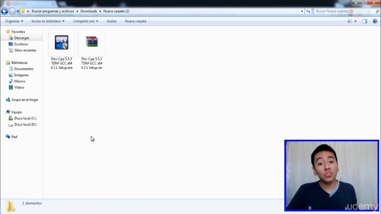
Task: Change view with the view icon button
Action: pos(350,21)
